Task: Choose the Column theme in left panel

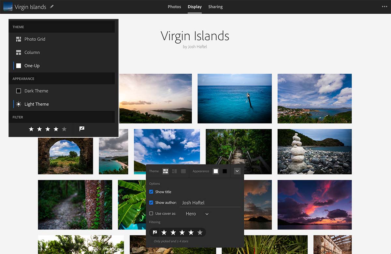Action: coord(32,52)
